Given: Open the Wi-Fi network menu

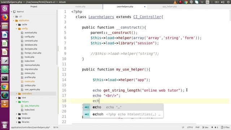Looking at the screenshot, I should coord(202,2).
